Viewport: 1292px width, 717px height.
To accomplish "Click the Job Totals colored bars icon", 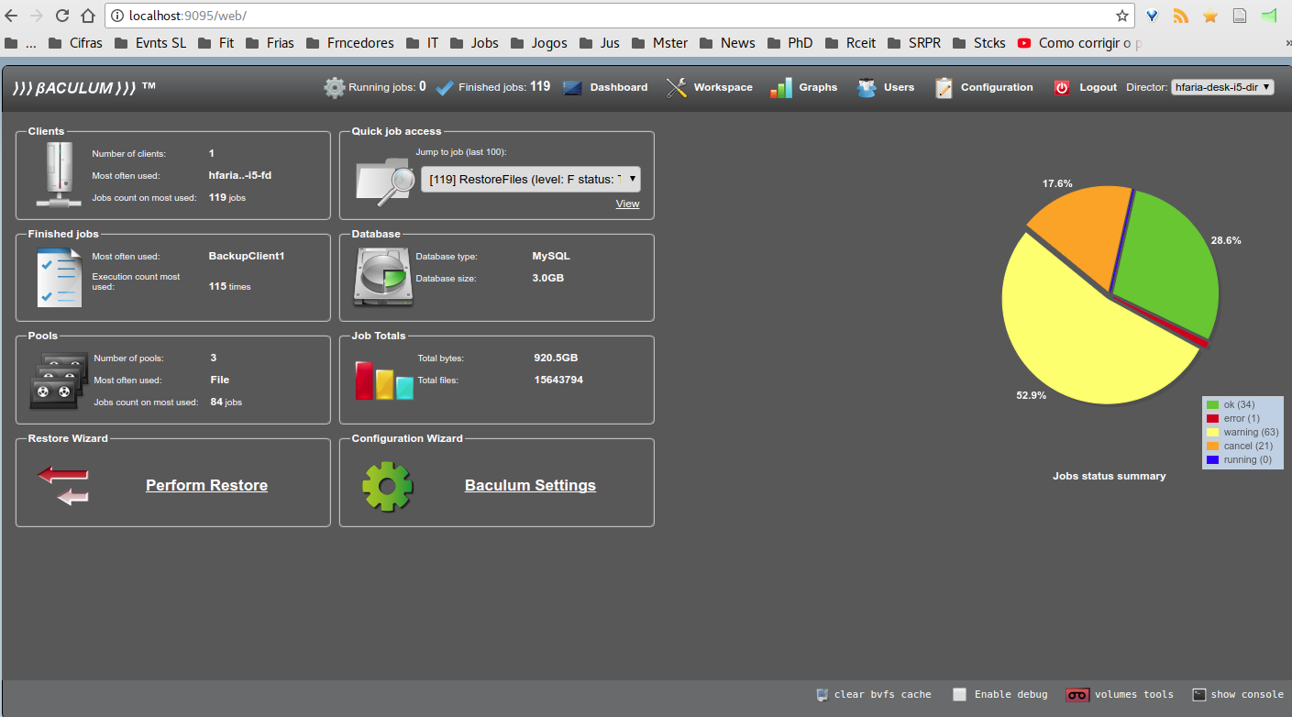I will pyautogui.click(x=384, y=381).
